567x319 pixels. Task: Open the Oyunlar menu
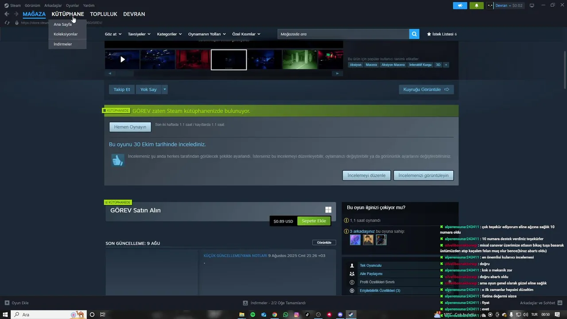click(x=73, y=6)
